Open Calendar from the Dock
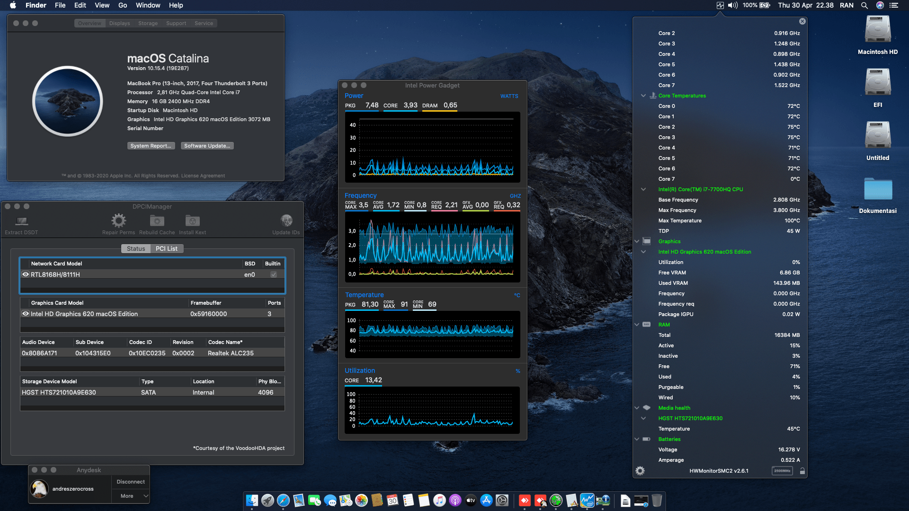The width and height of the screenshot is (909, 511). pos(392,500)
